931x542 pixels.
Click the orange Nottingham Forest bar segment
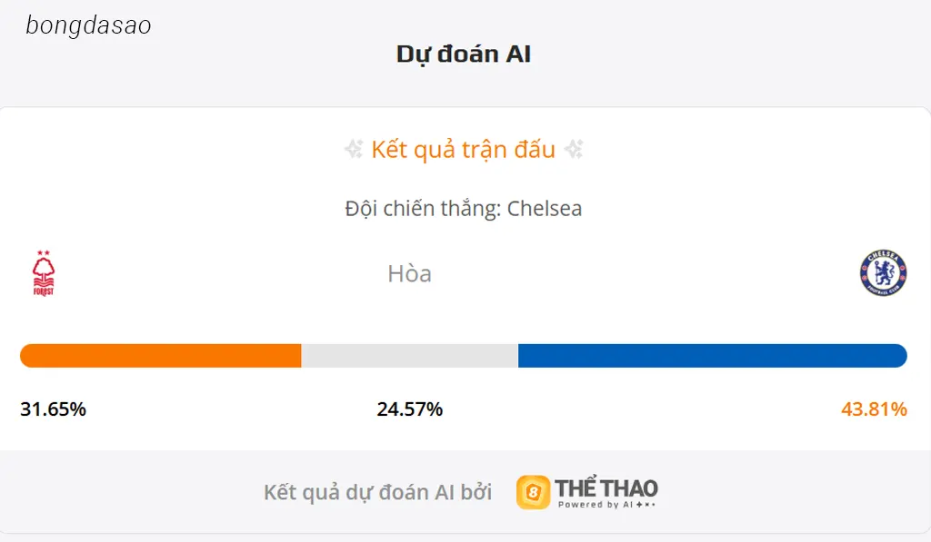point(161,356)
